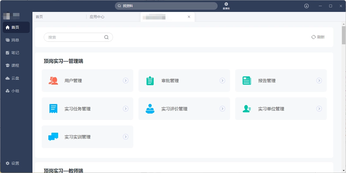Viewport: 346px width, 173px height.
Task: Expand 实习实训管理 with its chevron
Action: tap(125, 137)
